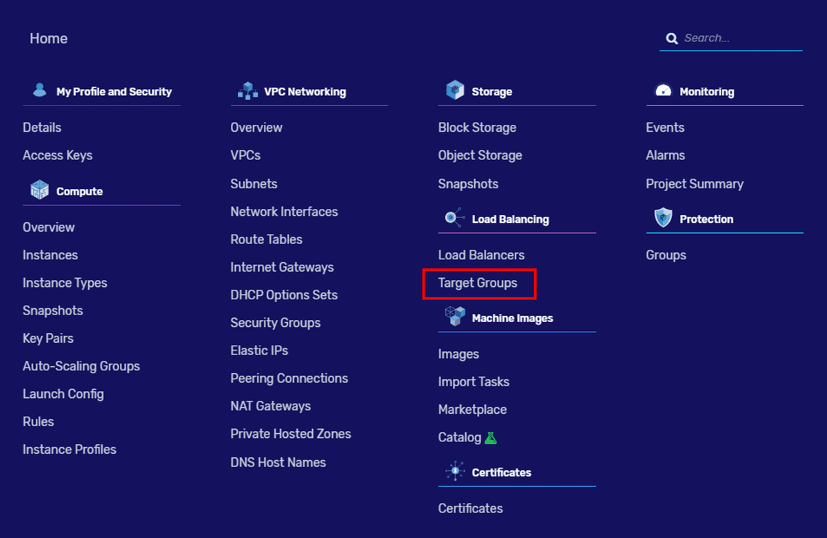Open Object Storage
Viewport: 827px width, 538px height.
tap(480, 156)
